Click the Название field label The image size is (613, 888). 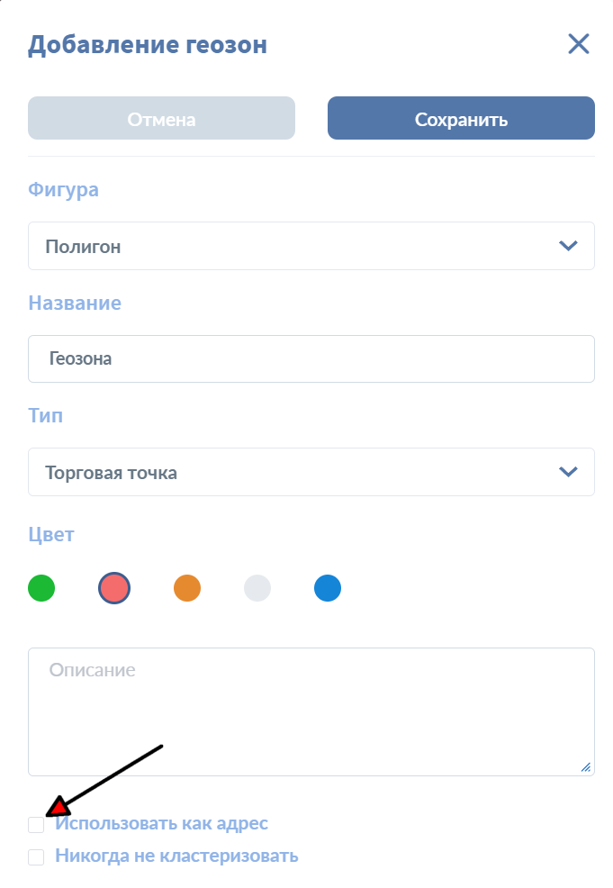[75, 303]
